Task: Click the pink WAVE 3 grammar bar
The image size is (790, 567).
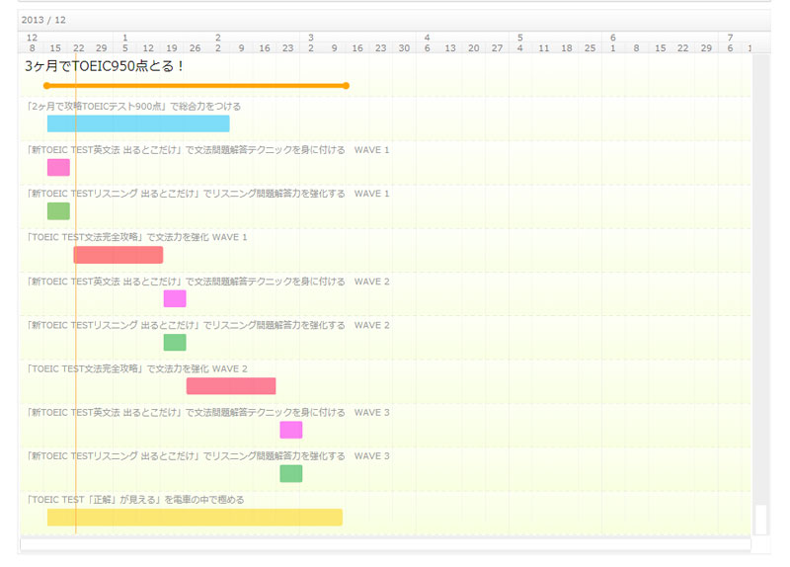Action: [290, 430]
